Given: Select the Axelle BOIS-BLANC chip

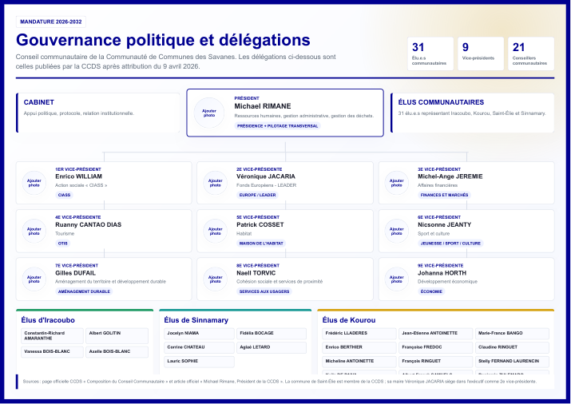Looking at the screenshot, I should (x=117, y=352).
